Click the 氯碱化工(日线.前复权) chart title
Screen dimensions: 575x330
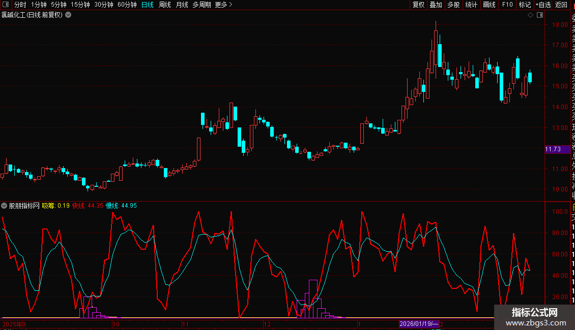(32, 15)
